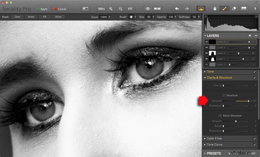The height and width of the screenshot is (157, 260).
Task: Click the Clarity slider
Action: pyautogui.click(x=236, y=86)
